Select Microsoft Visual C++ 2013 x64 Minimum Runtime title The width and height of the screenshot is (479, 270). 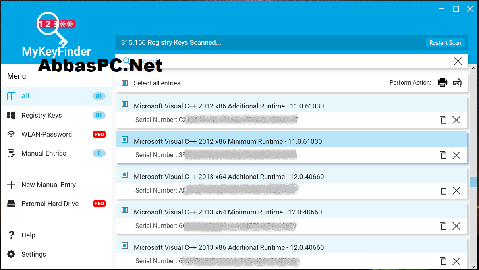(228, 212)
